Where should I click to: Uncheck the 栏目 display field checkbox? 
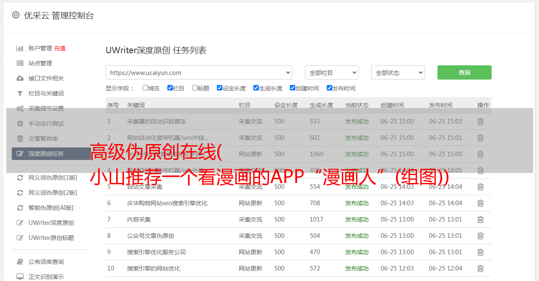click(x=170, y=88)
